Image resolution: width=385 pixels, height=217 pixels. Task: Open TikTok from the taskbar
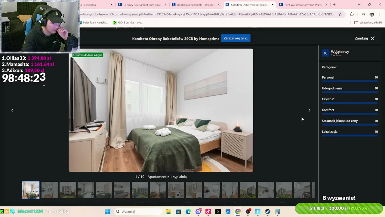pos(208,212)
